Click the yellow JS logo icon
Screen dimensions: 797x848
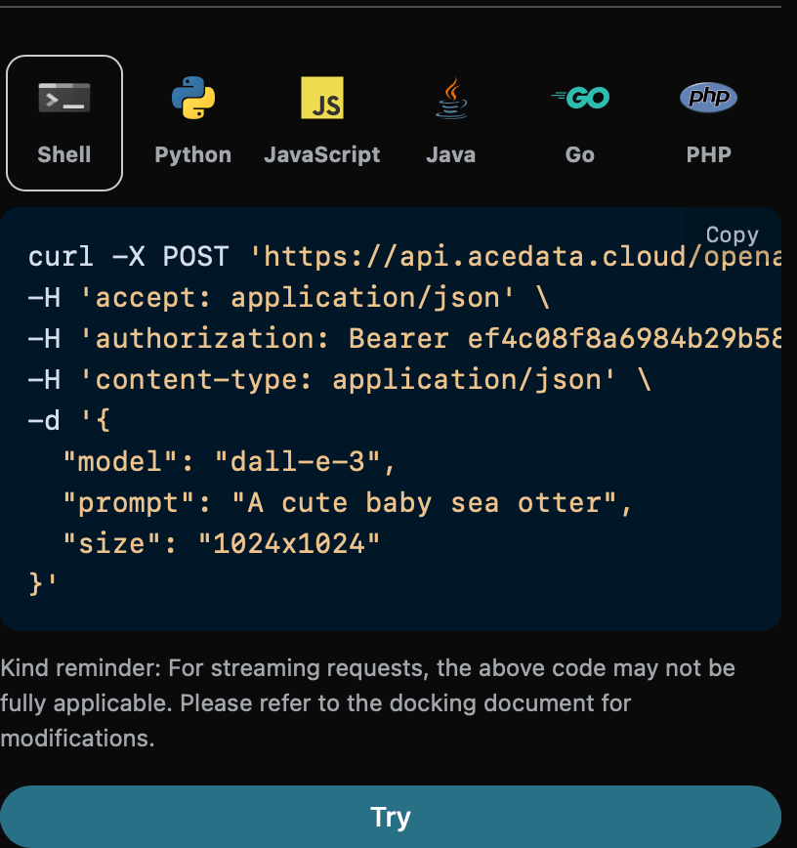322,98
